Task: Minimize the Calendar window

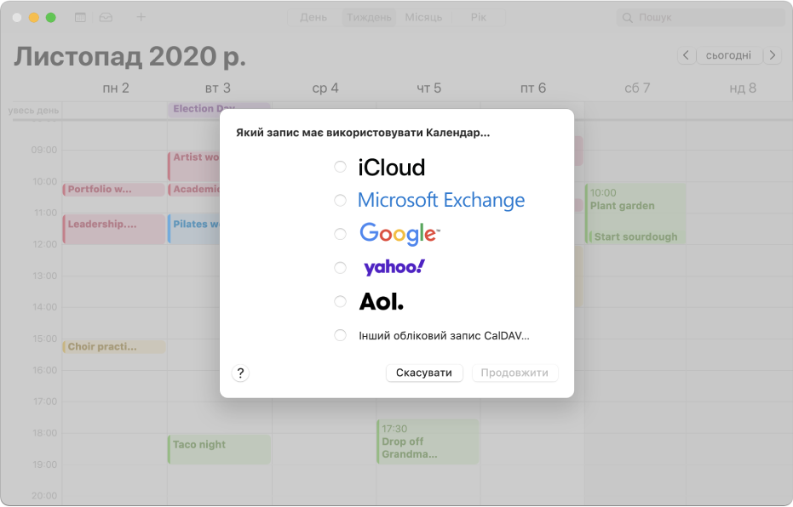Action: (x=34, y=17)
